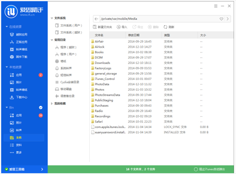Image resolution: width=236 pixels, height=174 pixels.
Task: Expand the 我的收藏 tree group
Action: (x=52, y=104)
